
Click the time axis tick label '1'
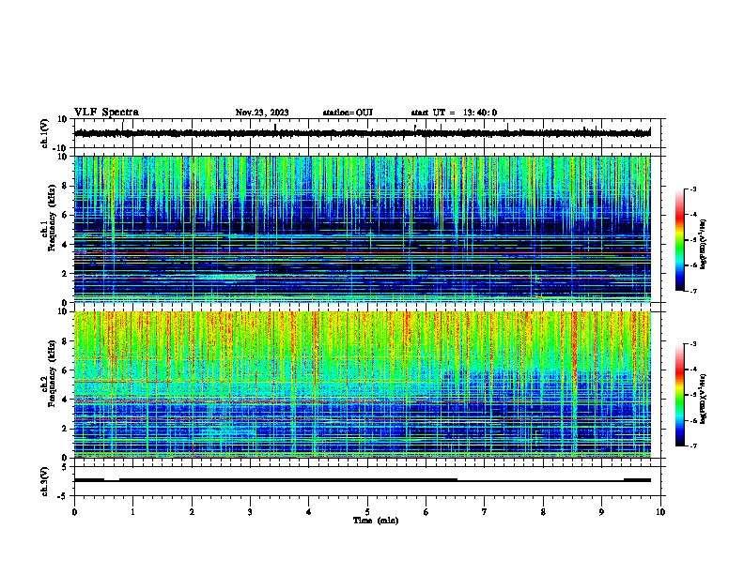[x=132, y=512]
